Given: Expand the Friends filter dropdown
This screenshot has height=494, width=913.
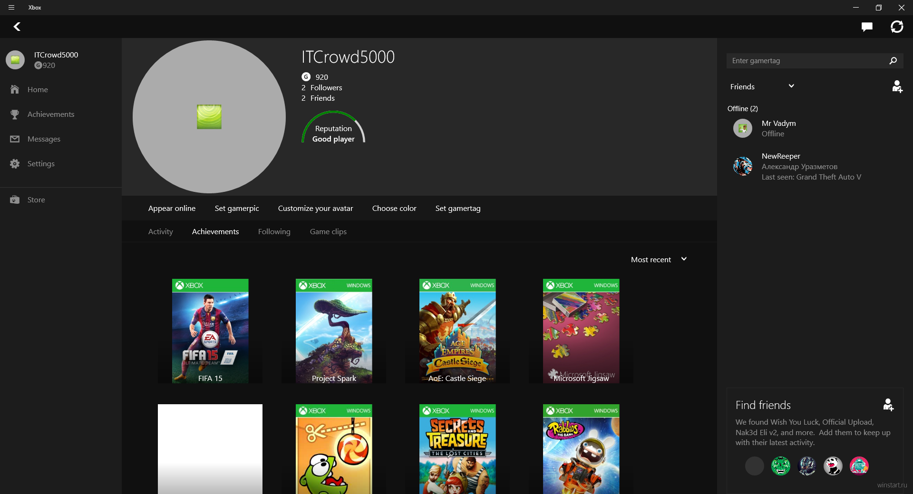Looking at the screenshot, I should coord(762,86).
